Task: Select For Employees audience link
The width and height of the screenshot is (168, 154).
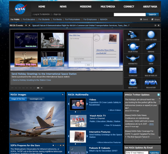Action: point(90,19)
